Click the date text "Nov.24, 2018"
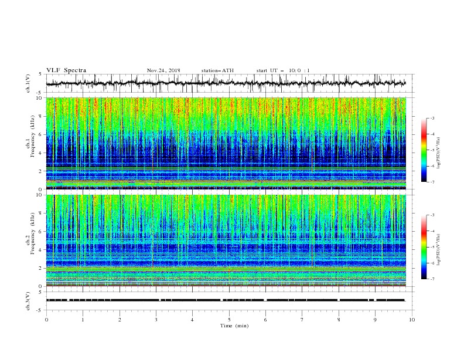The image size is (464, 359). [x=163, y=70]
